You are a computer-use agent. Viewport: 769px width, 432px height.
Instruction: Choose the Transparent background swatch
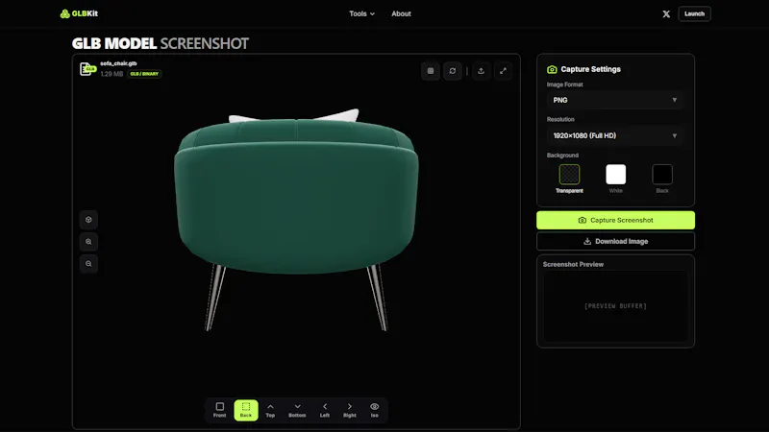[569, 175]
